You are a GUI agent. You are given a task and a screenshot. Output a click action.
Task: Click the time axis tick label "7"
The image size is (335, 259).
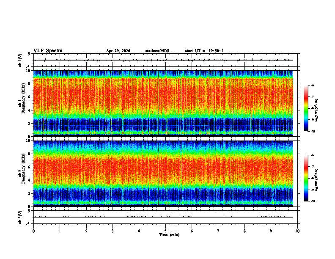click(x=218, y=231)
